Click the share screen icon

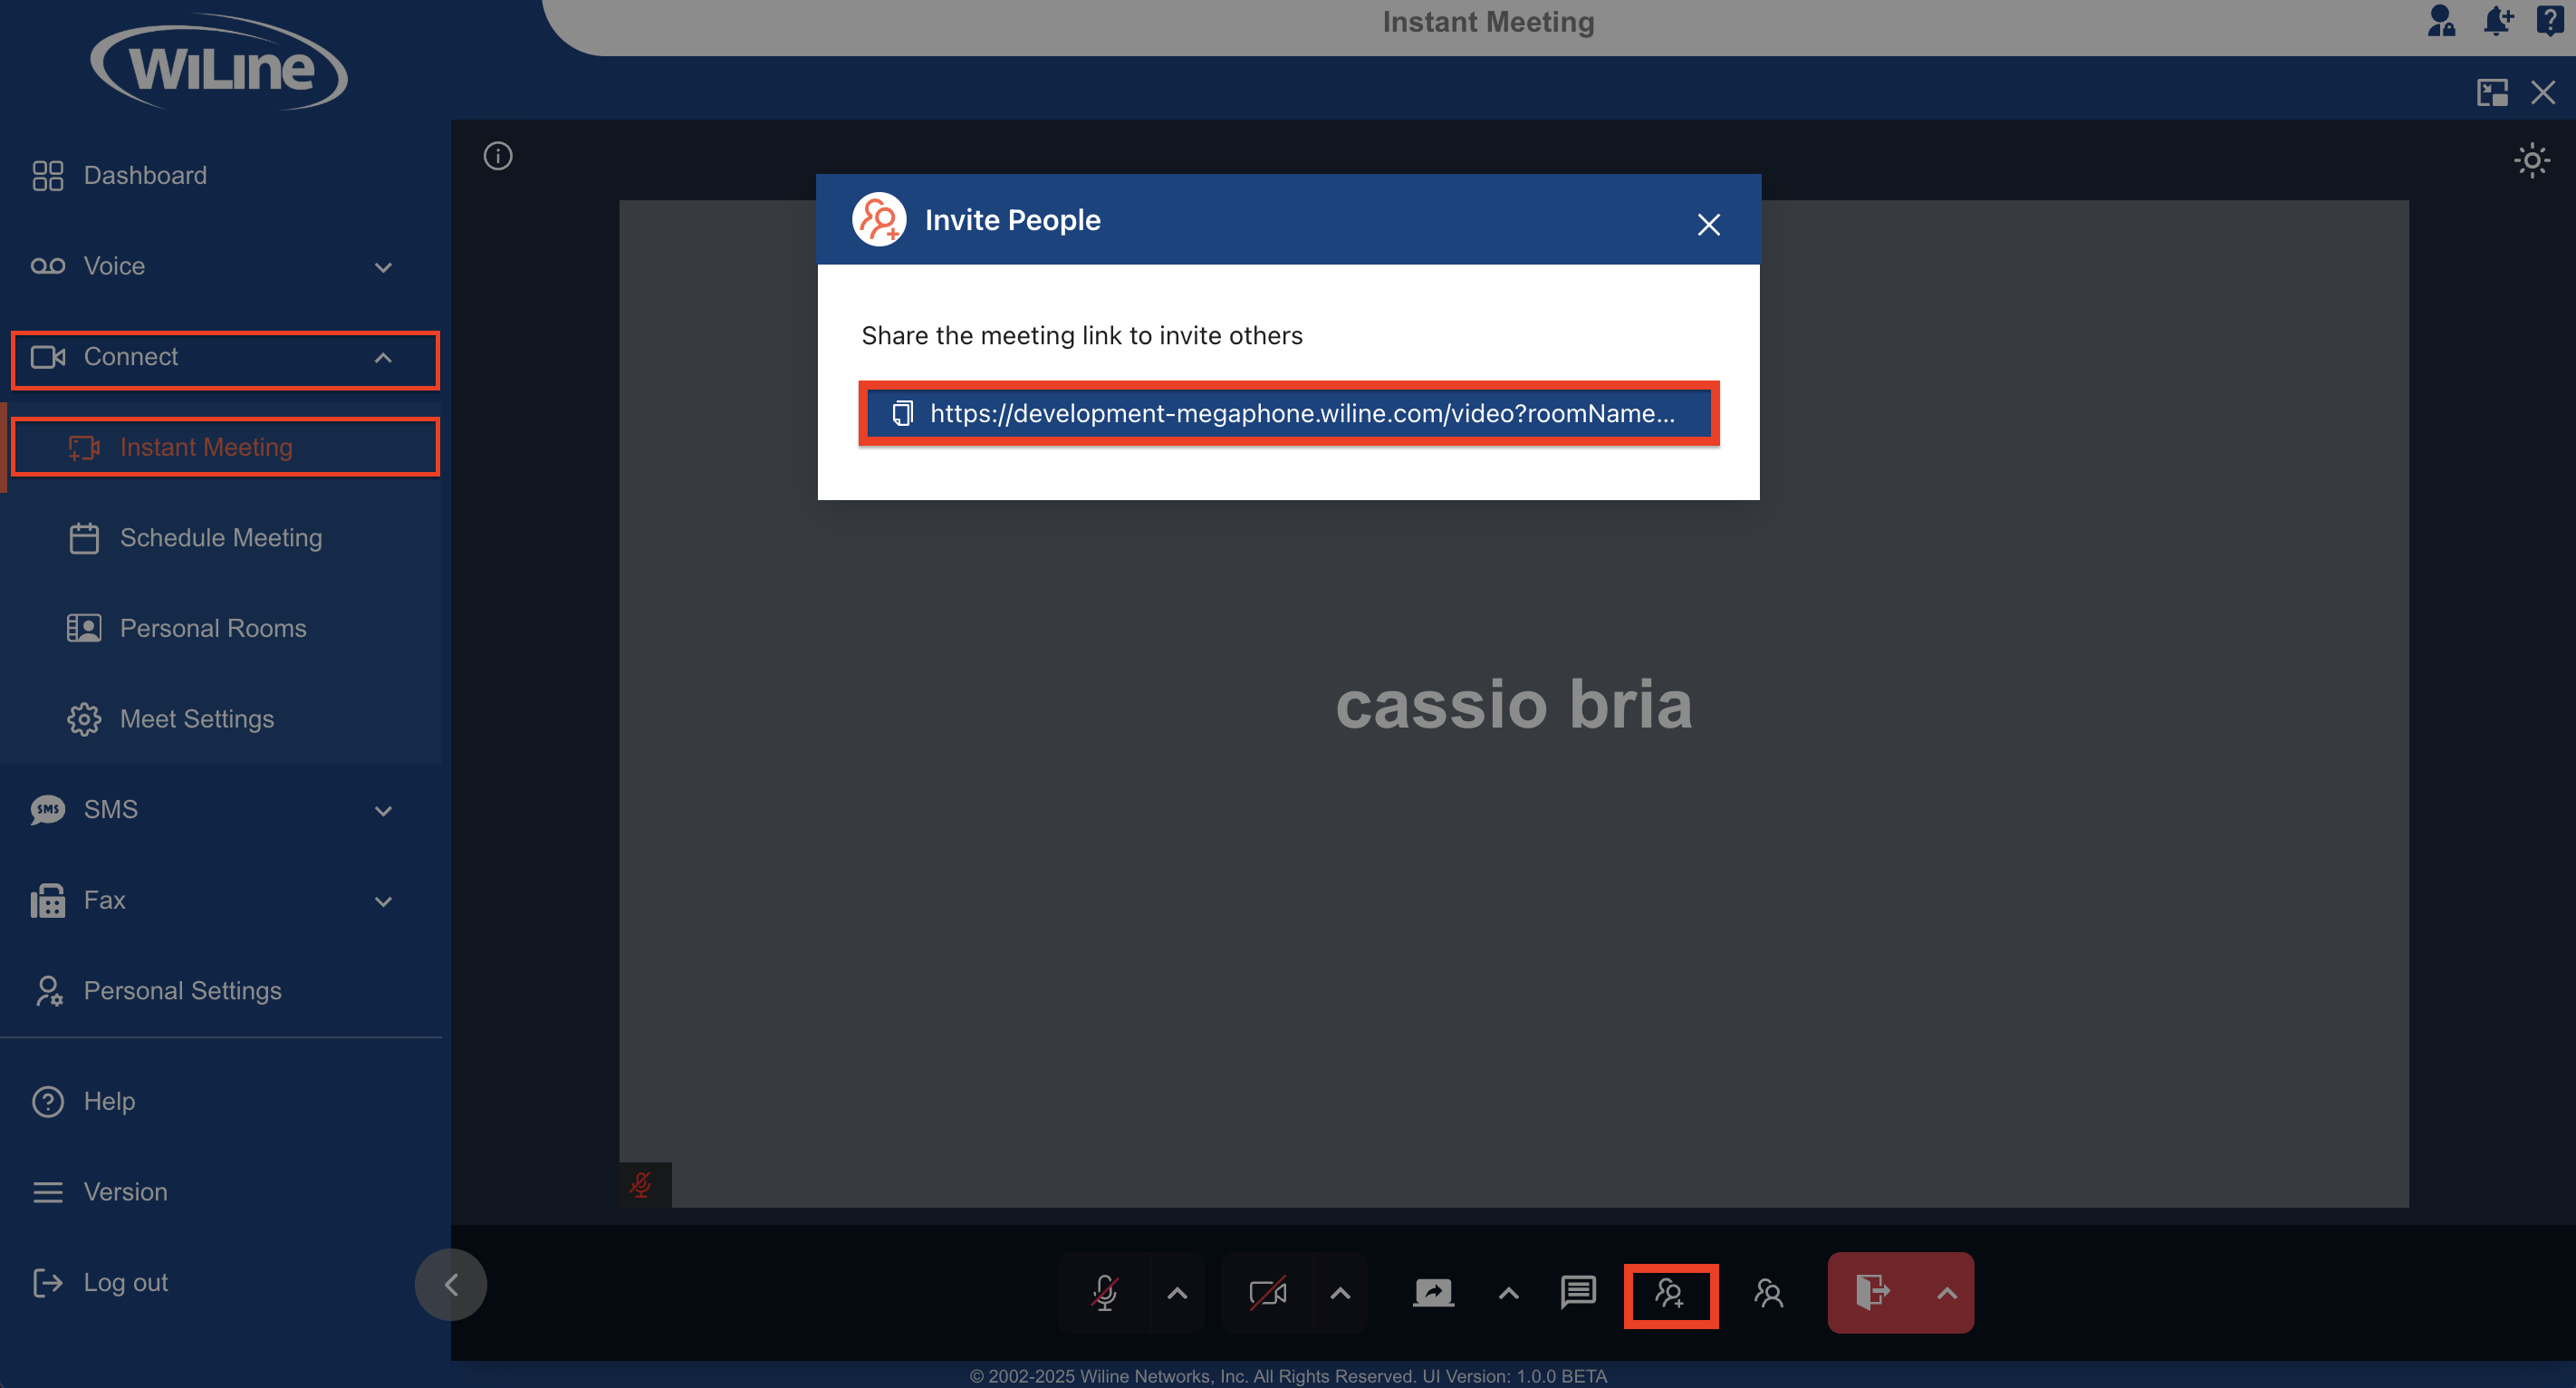[1433, 1292]
